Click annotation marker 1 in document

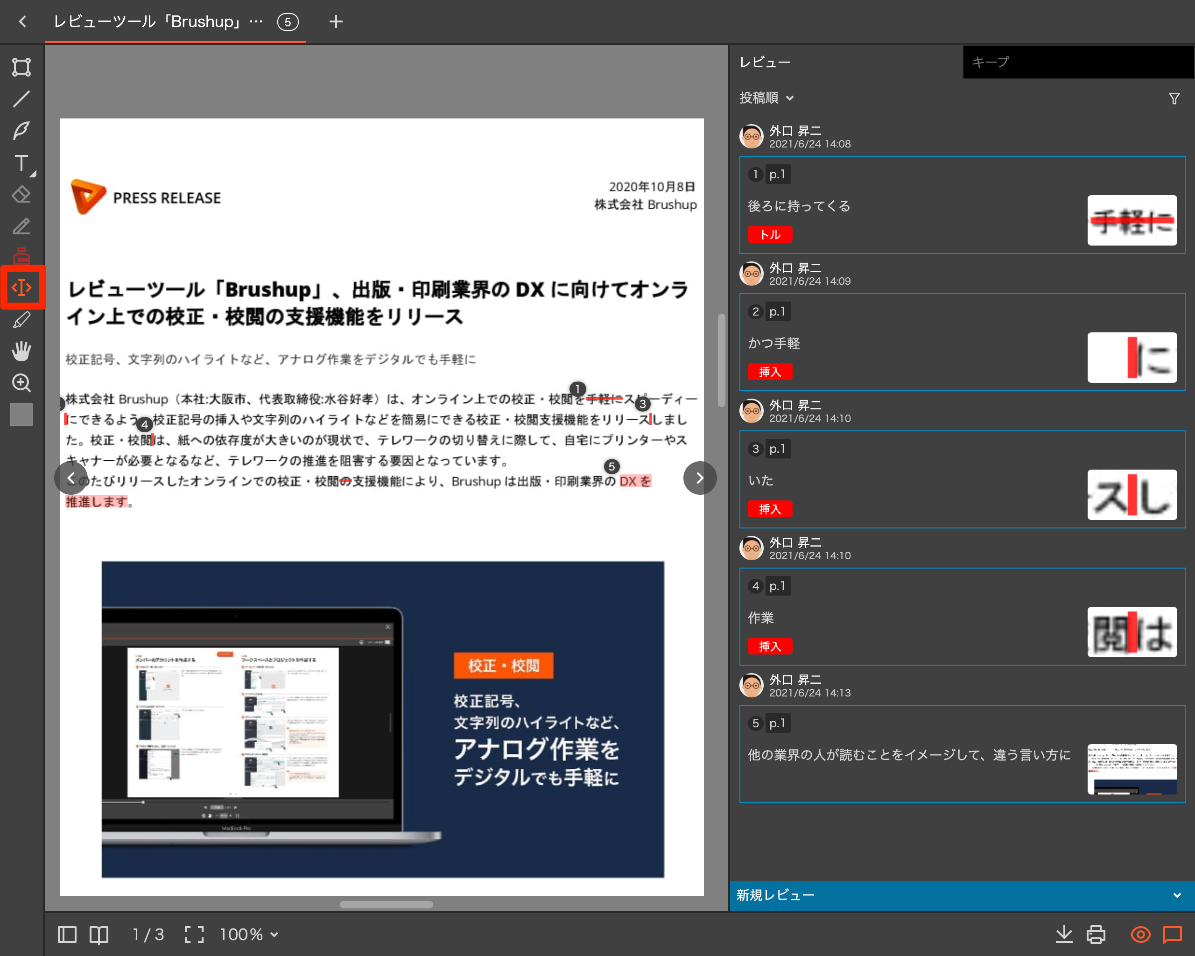coord(577,389)
